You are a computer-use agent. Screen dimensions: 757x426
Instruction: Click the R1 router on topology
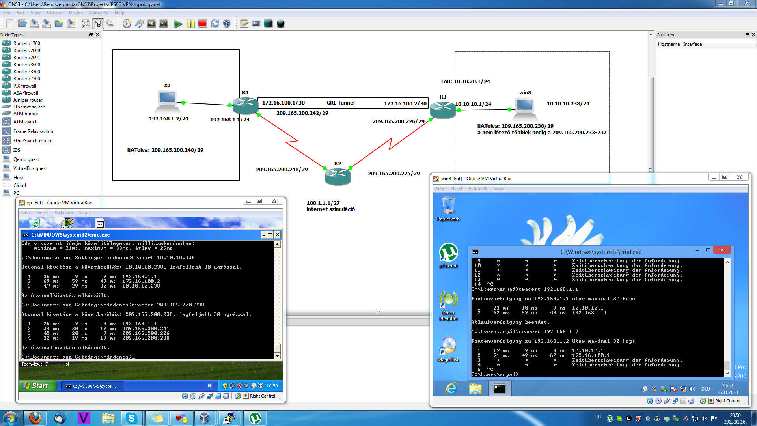(245, 105)
